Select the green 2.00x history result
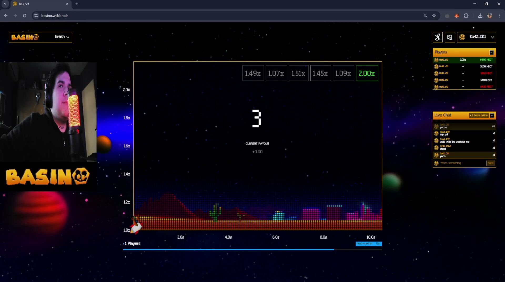505x282 pixels. 367,73
